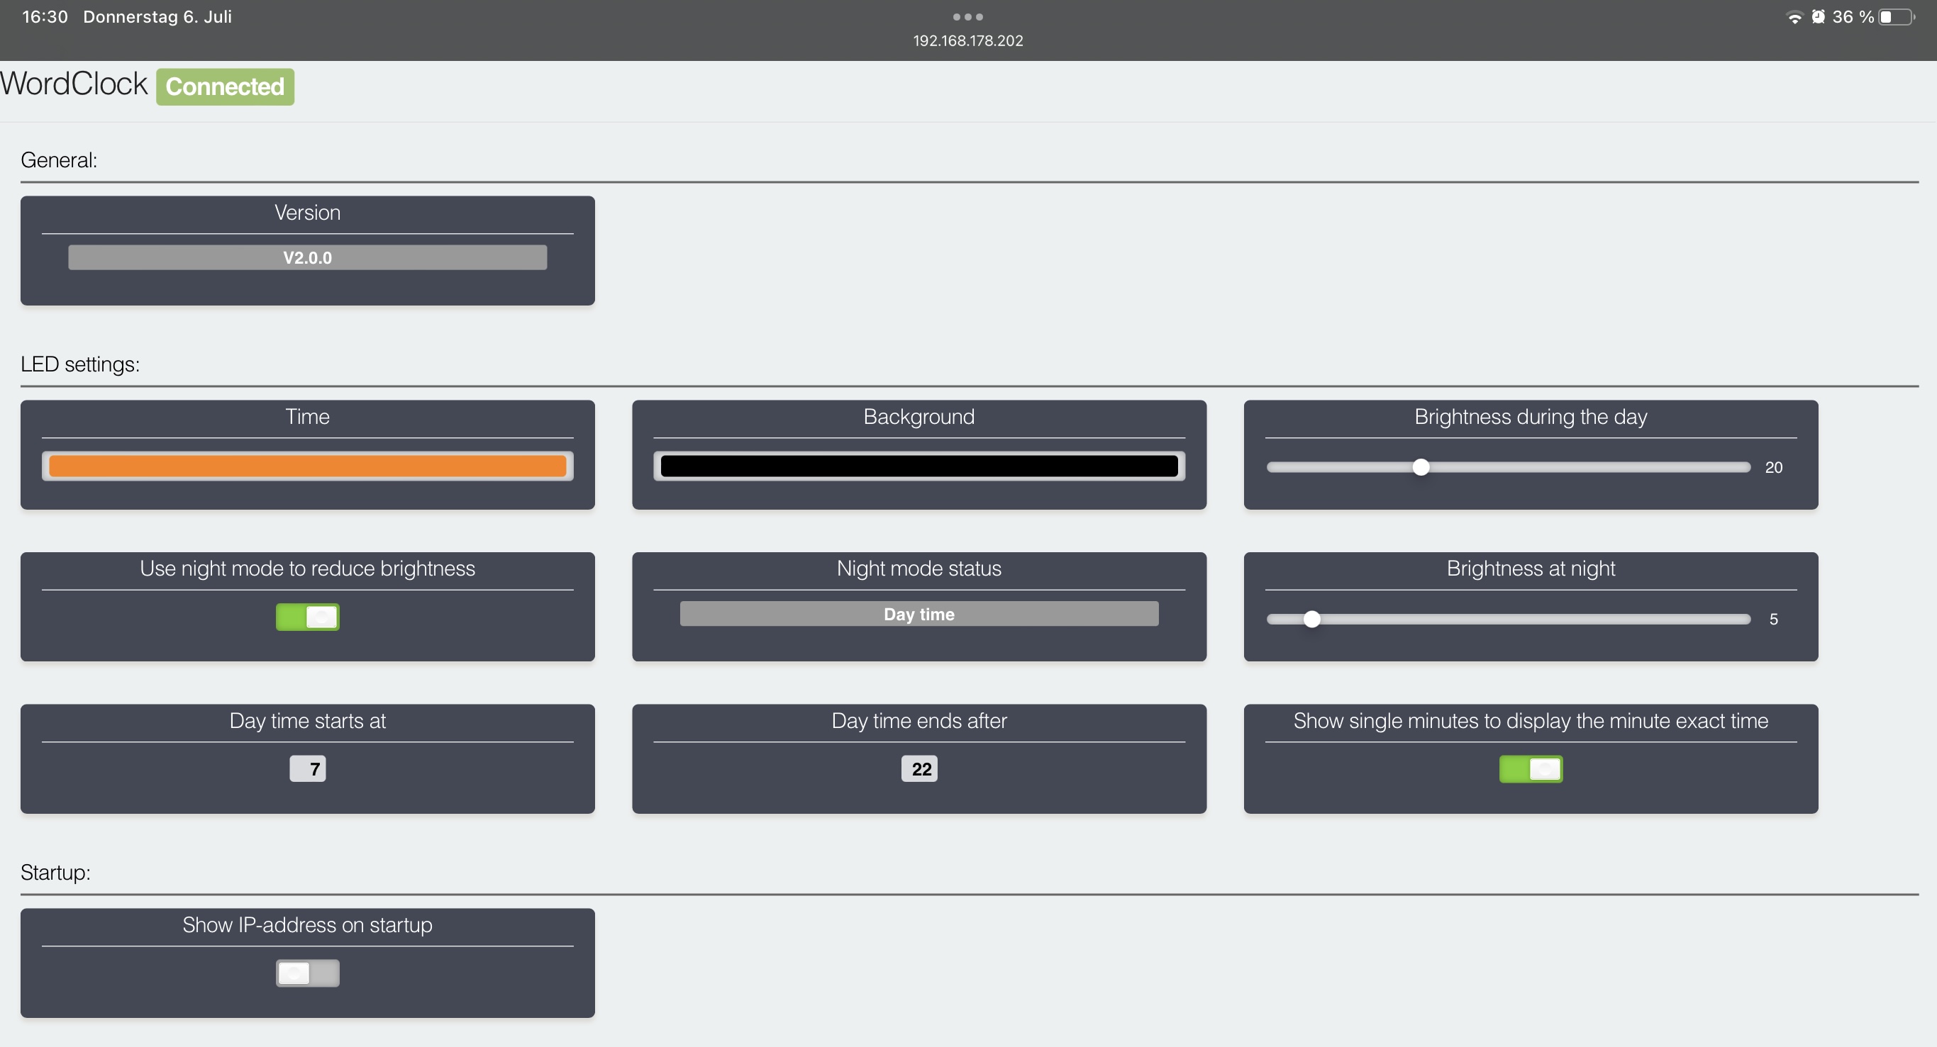Click the Day time ends after field
The height and width of the screenshot is (1047, 1937).
tap(919, 769)
